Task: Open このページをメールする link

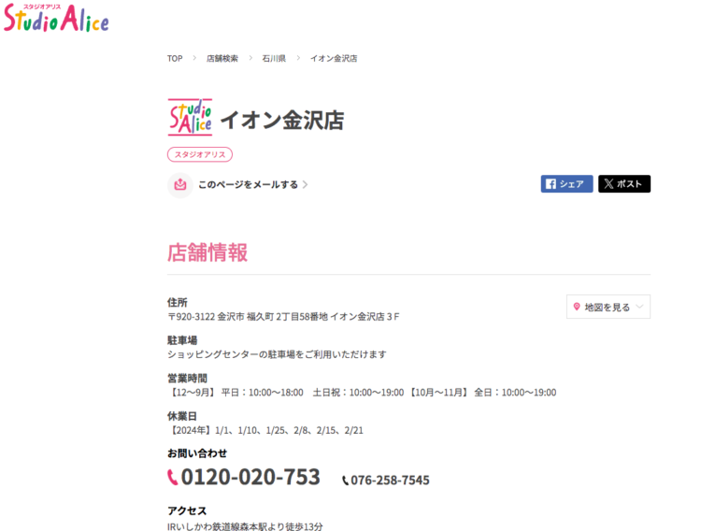Action: point(248,185)
